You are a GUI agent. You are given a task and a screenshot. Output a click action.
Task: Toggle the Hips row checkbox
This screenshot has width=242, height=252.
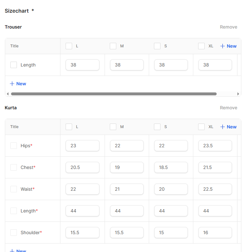pyautogui.click(x=14, y=146)
